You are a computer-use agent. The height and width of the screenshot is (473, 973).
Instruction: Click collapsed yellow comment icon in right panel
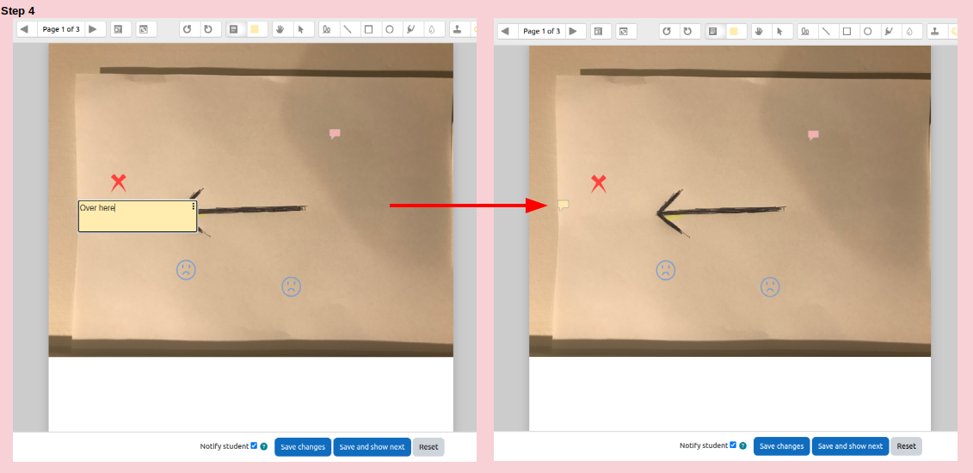click(x=563, y=206)
